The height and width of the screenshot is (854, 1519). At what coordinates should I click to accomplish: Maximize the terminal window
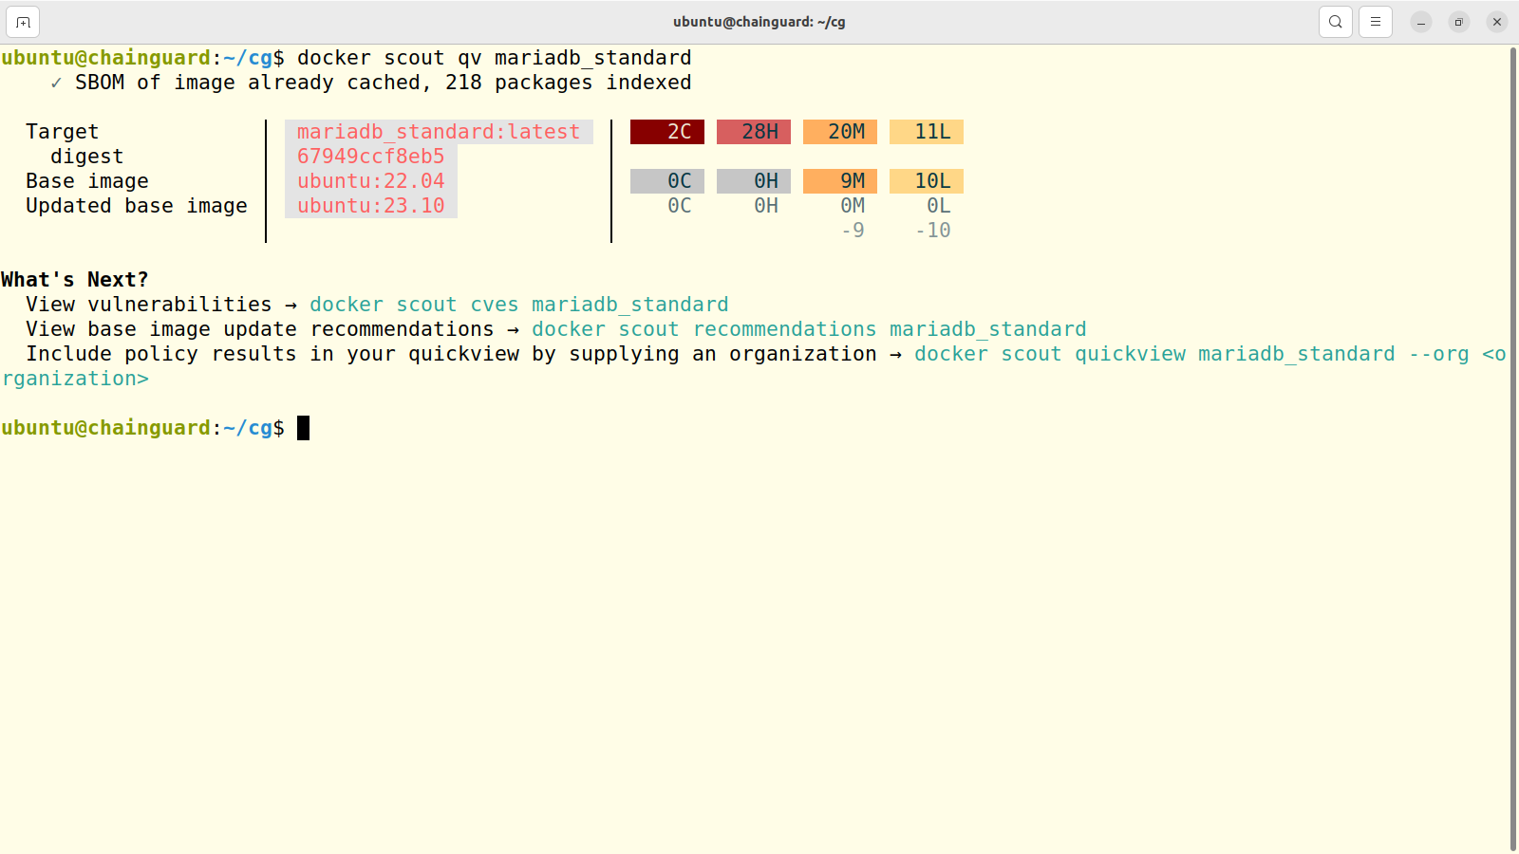[1459, 22]
